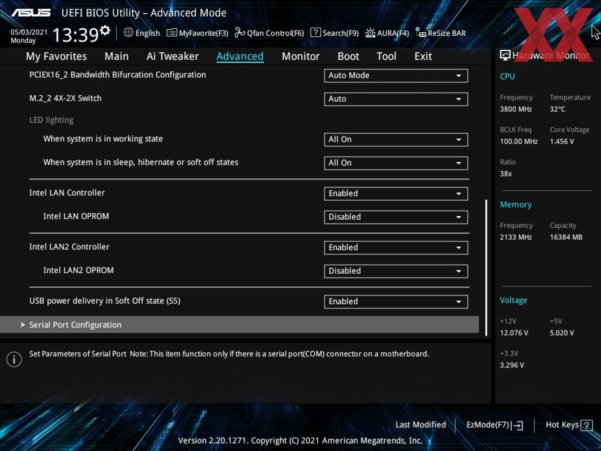Click BCLK Freq value 100.00 MHz

click(519, 141)
